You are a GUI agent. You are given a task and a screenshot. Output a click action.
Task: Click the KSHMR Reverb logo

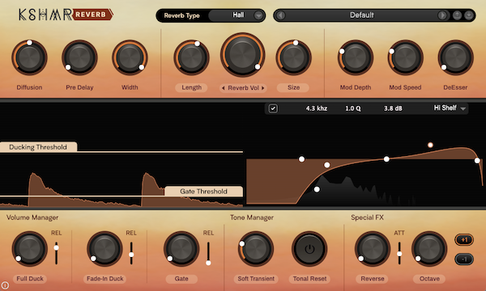click(x=66, y=15)
